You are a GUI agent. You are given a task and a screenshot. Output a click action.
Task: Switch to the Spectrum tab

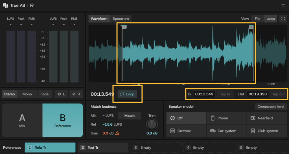click(x=121, y=19)
